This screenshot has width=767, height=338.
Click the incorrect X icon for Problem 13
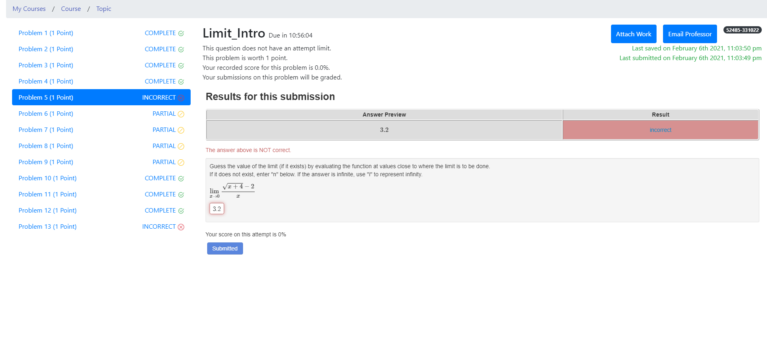(181, 227)
